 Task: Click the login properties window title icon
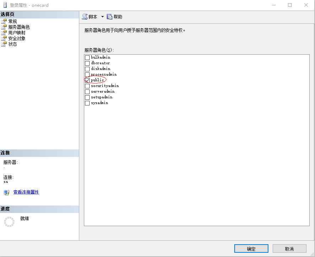(x=5, y=5)
